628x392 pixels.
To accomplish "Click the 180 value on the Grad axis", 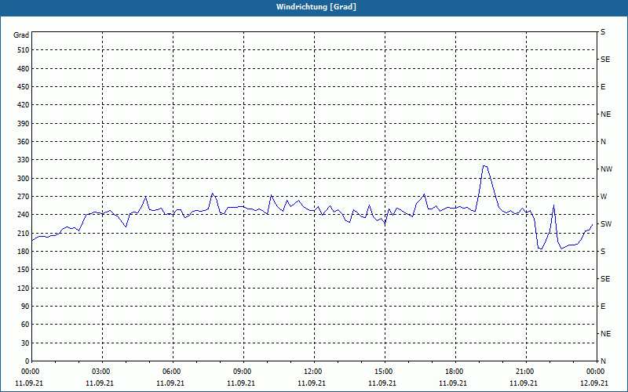I will coord(24,251).
